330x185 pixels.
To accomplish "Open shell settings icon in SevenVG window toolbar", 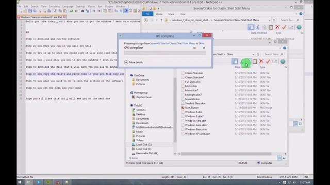I will pos(299,27).
